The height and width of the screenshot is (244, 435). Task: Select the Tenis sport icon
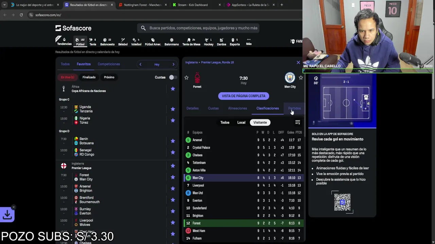93,42
